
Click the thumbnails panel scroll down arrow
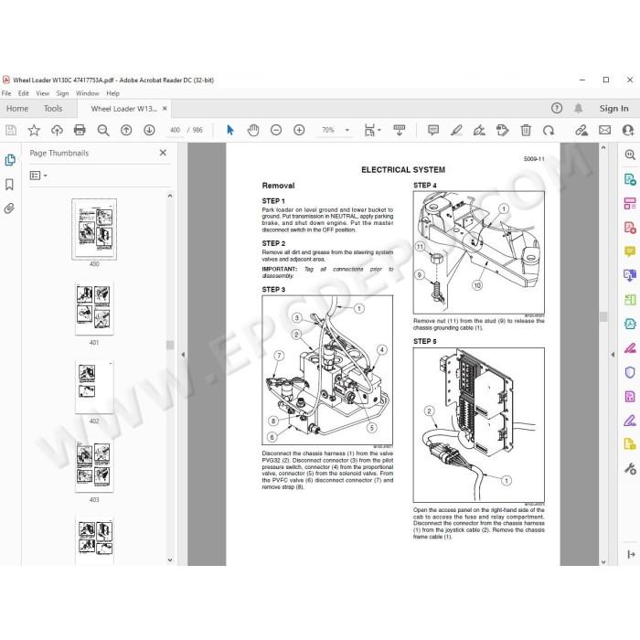[170, 560]
